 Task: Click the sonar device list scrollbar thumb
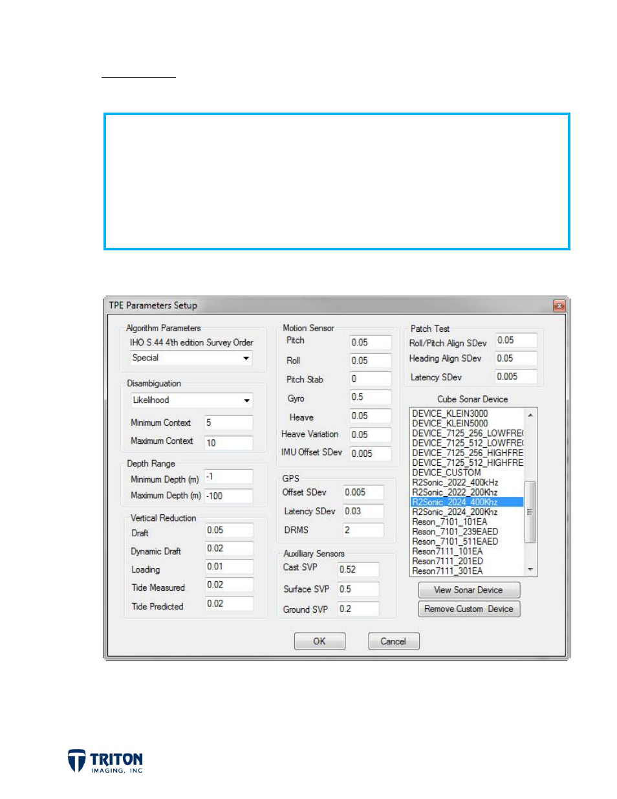[530, 512]
